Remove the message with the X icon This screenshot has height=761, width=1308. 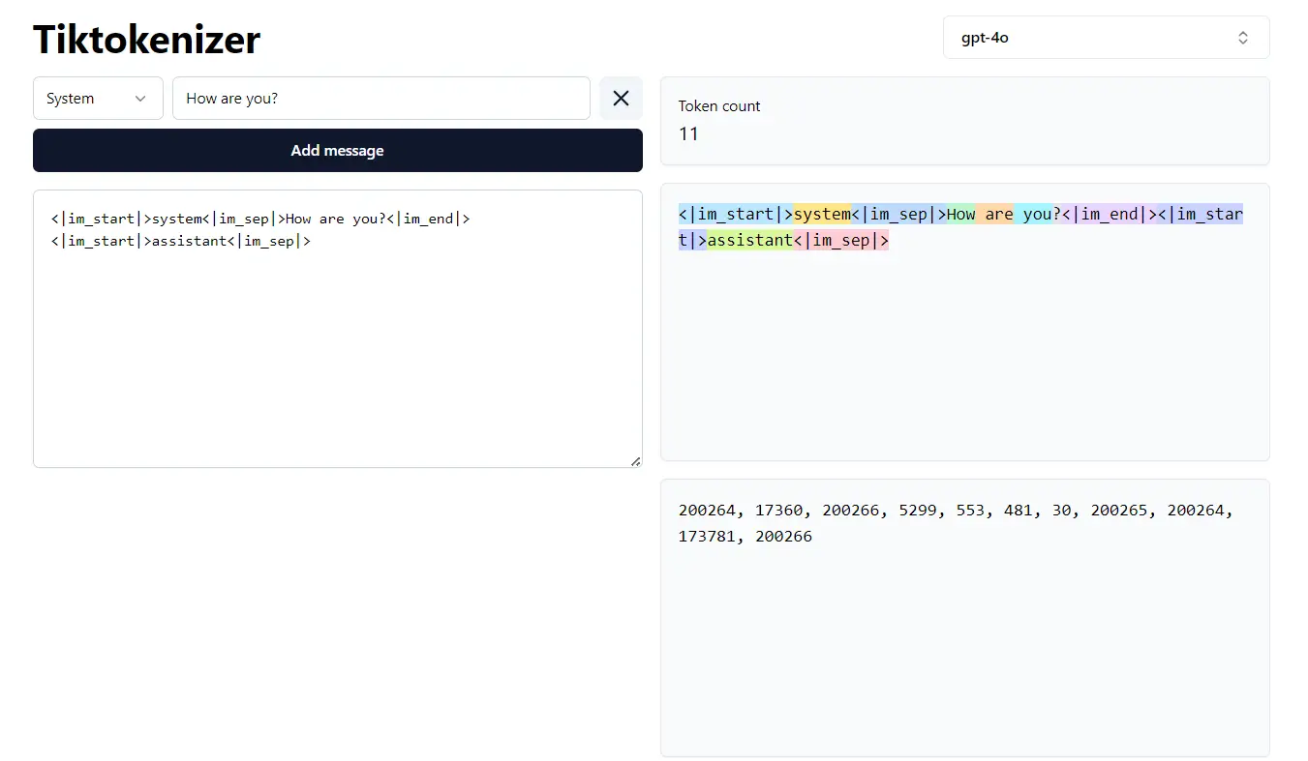[x=621, y=99]
